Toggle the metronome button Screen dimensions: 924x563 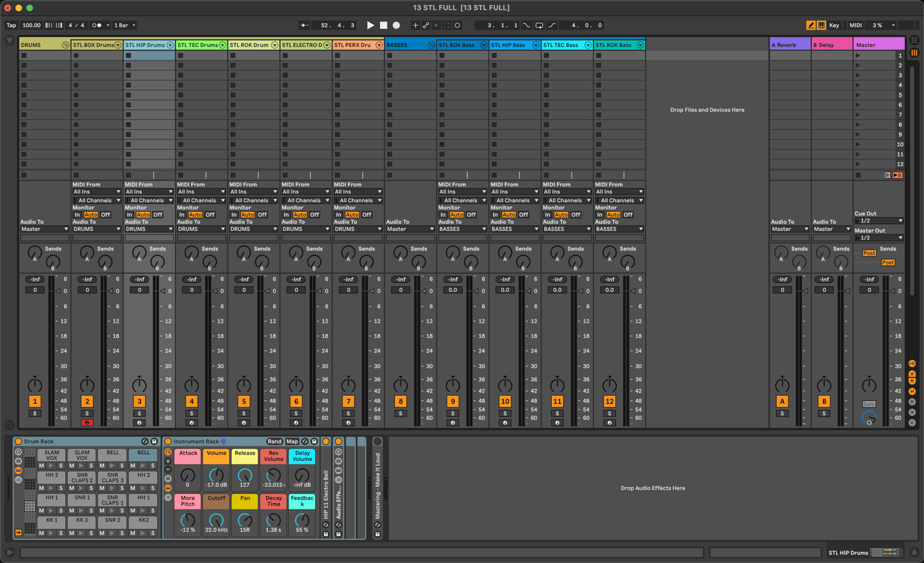(x=97, y=25)
